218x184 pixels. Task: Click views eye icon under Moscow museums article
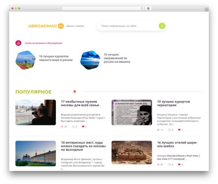62,127
